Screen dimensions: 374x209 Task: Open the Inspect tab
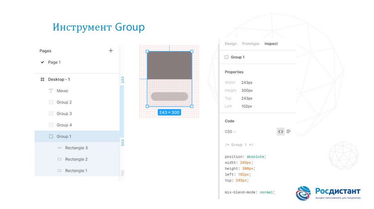(x=271, y=44)
